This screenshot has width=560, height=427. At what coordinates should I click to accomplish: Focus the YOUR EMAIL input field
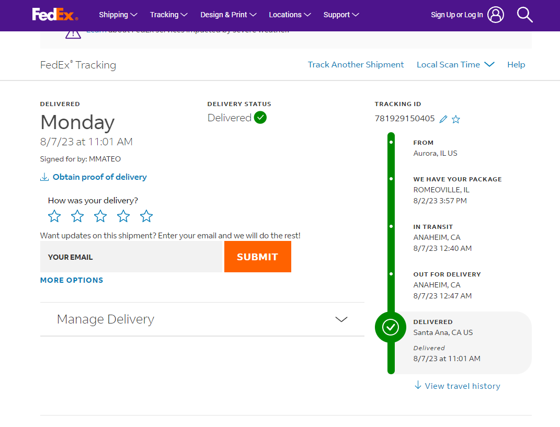[x=131, y=257]
